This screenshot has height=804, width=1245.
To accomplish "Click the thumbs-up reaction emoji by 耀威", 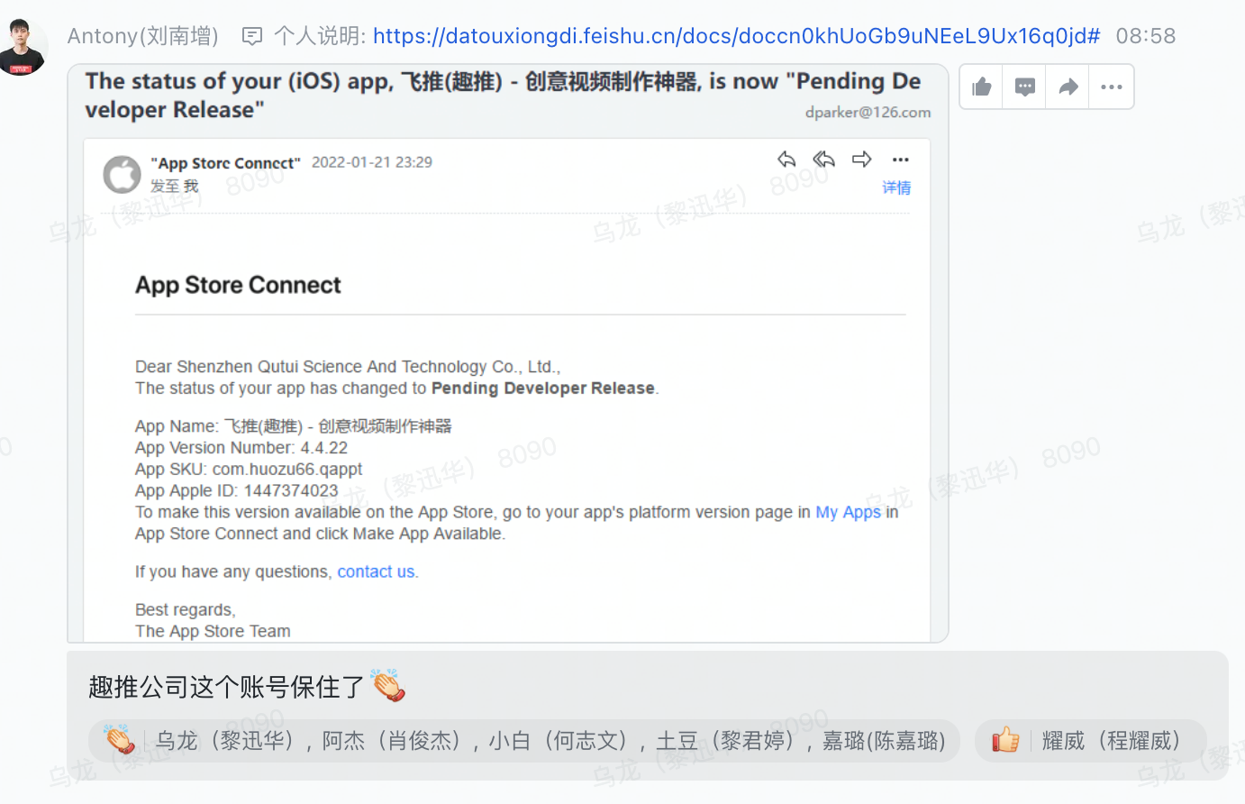I will (1005, 741).
